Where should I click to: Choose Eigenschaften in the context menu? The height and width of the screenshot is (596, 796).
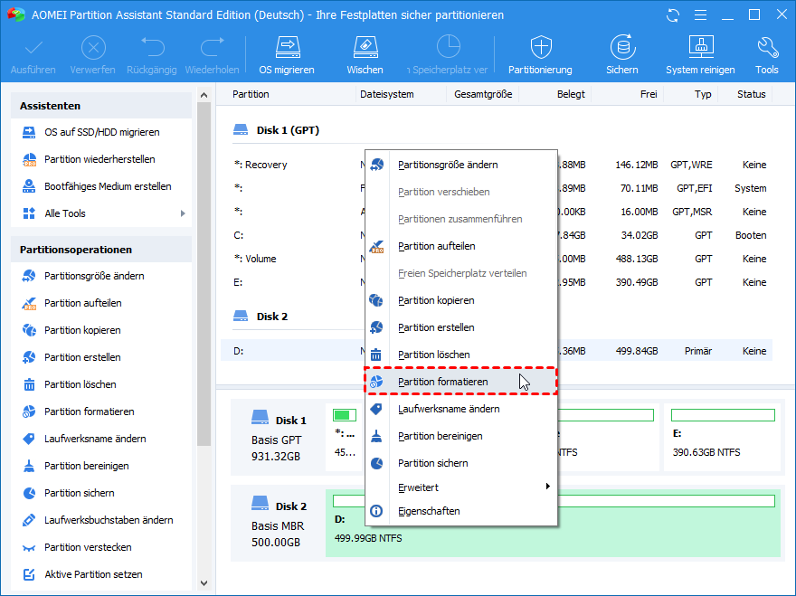click(429, 511)
